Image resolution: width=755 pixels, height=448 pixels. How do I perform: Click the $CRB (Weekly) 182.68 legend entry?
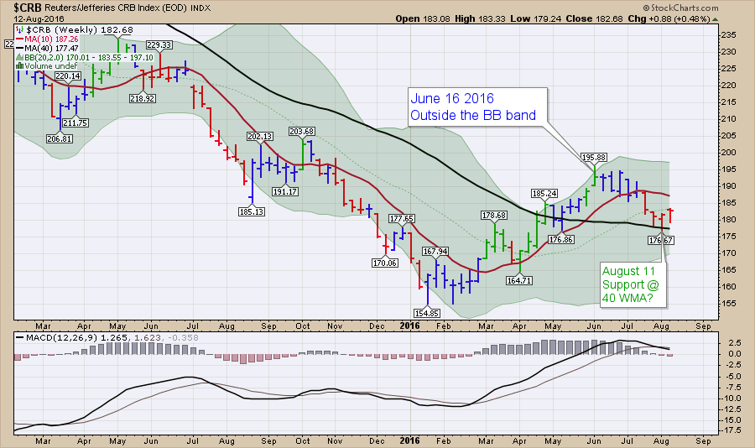[x=75, y=30]
